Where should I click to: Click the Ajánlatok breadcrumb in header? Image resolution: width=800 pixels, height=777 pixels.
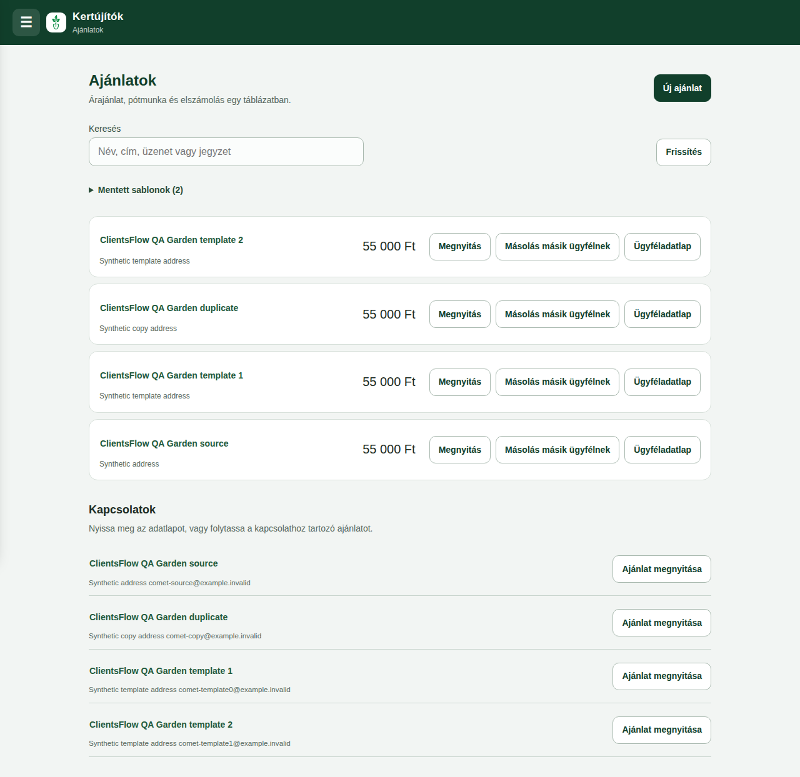[87, 30]
